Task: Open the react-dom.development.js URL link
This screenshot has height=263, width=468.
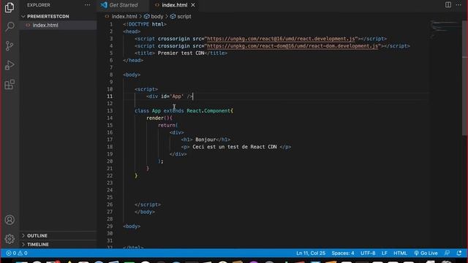Action: [292, 46]
